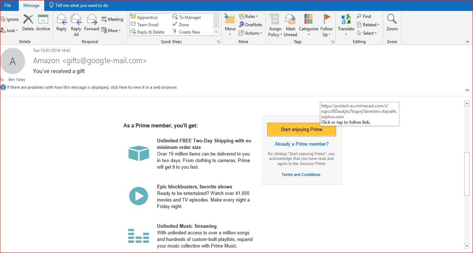Apply the Done quick step

(x=180, y=25)
